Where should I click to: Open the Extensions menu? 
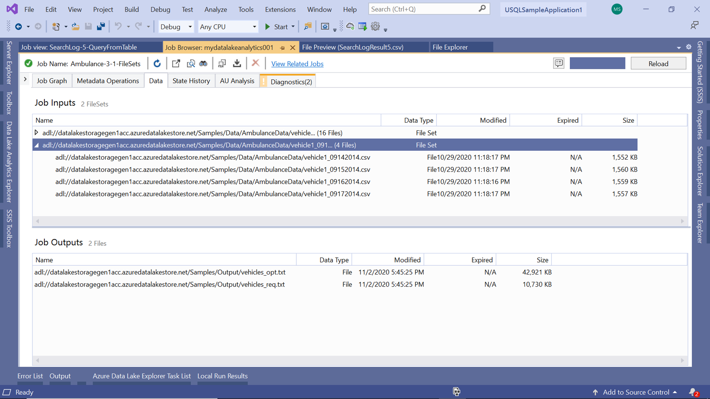(280, 10)
